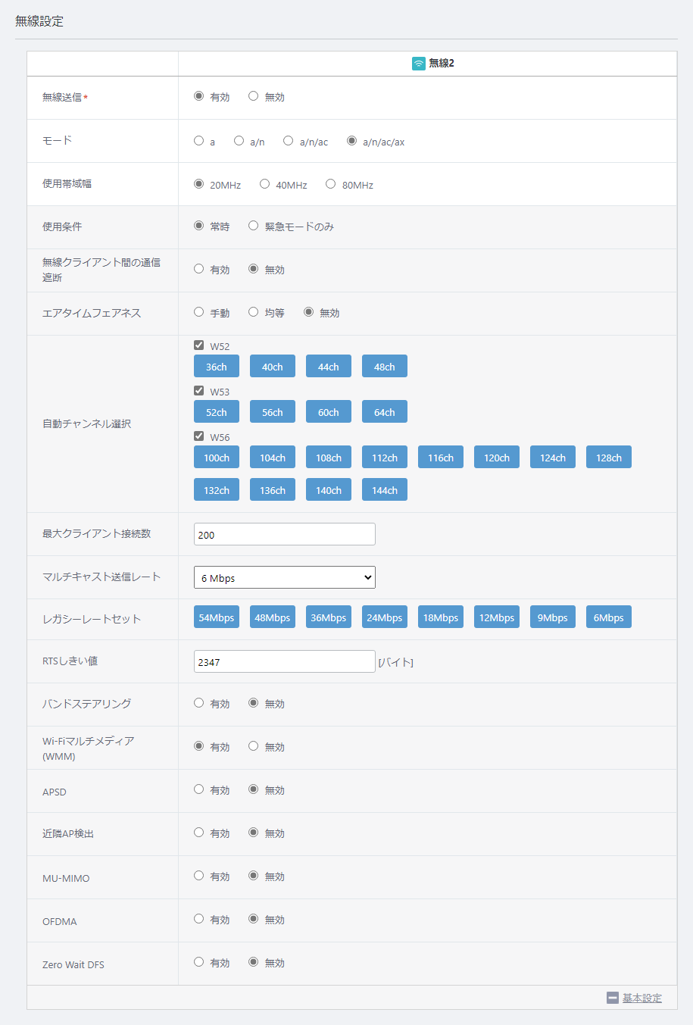693x1025 pixels.
Task: Toggle the 40ch channel button
Action: [x=273, y=367]
